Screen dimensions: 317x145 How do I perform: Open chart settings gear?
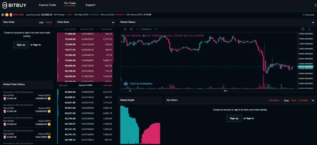pyautogui.click(x=303, y=29)
